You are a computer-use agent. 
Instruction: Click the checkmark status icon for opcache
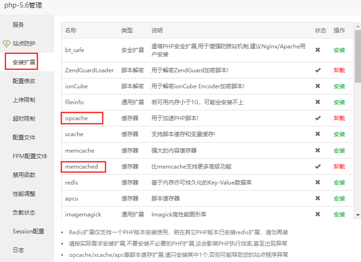tap(318, 118)
